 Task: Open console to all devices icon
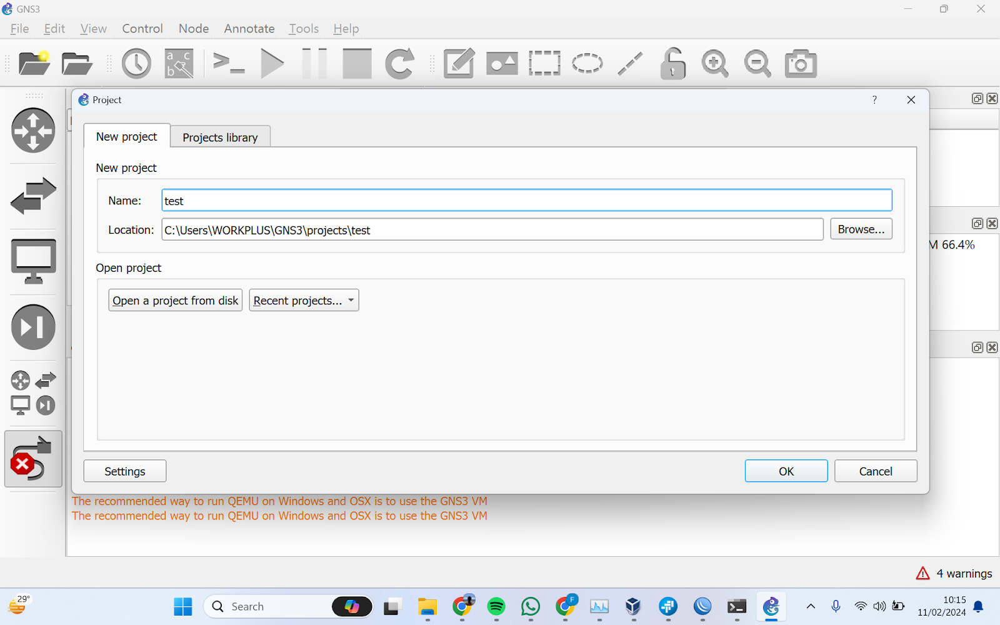coord(229,63)
